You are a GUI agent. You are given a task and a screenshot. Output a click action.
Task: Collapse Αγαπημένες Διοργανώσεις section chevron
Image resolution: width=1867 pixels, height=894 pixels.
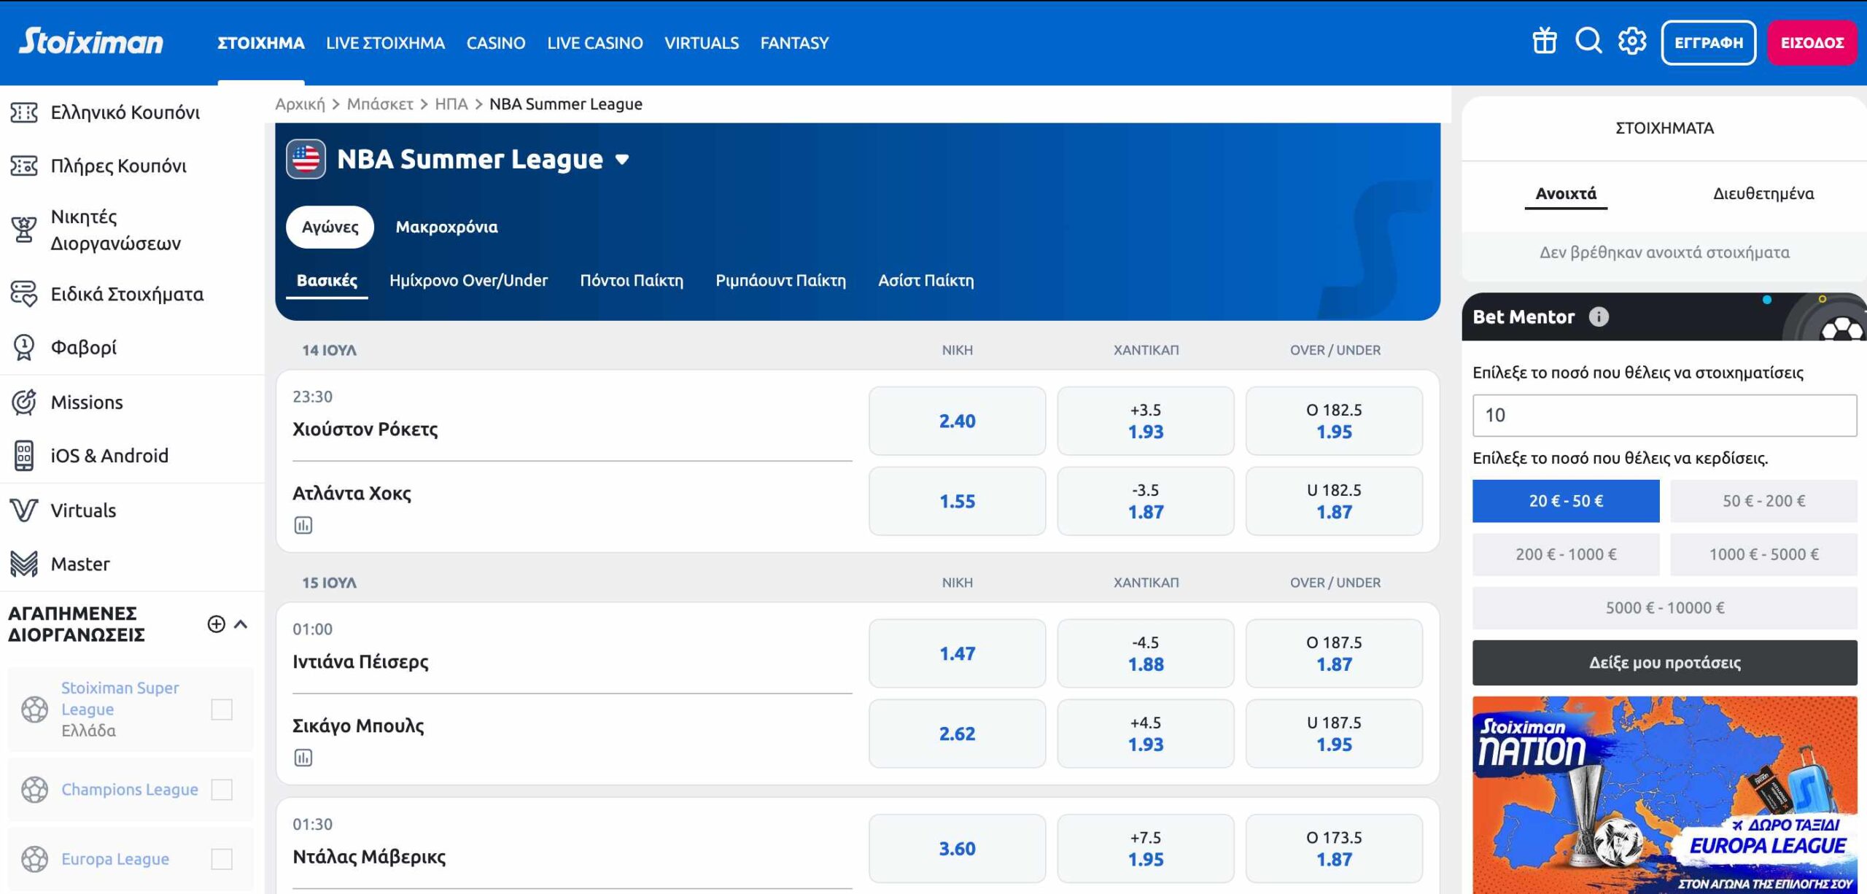[241, 624]
